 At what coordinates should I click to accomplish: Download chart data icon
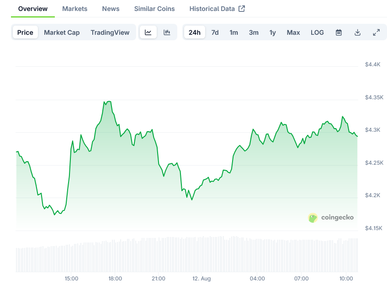357,32
